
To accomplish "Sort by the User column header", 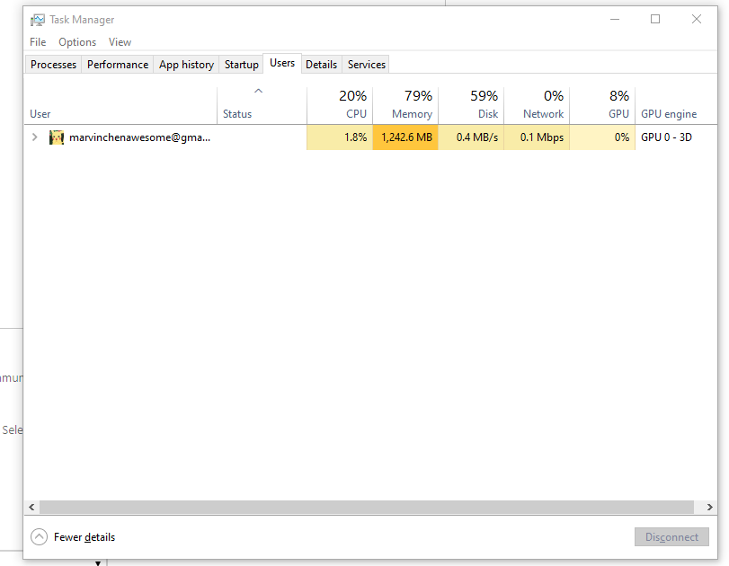I will click(120, 105).
